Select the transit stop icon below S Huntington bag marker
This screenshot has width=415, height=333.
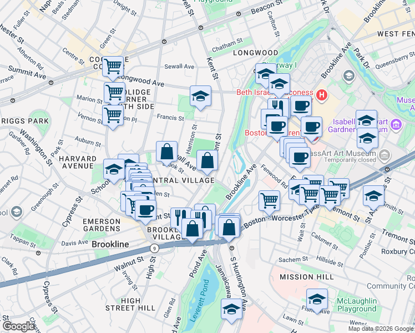pos(232,248)
